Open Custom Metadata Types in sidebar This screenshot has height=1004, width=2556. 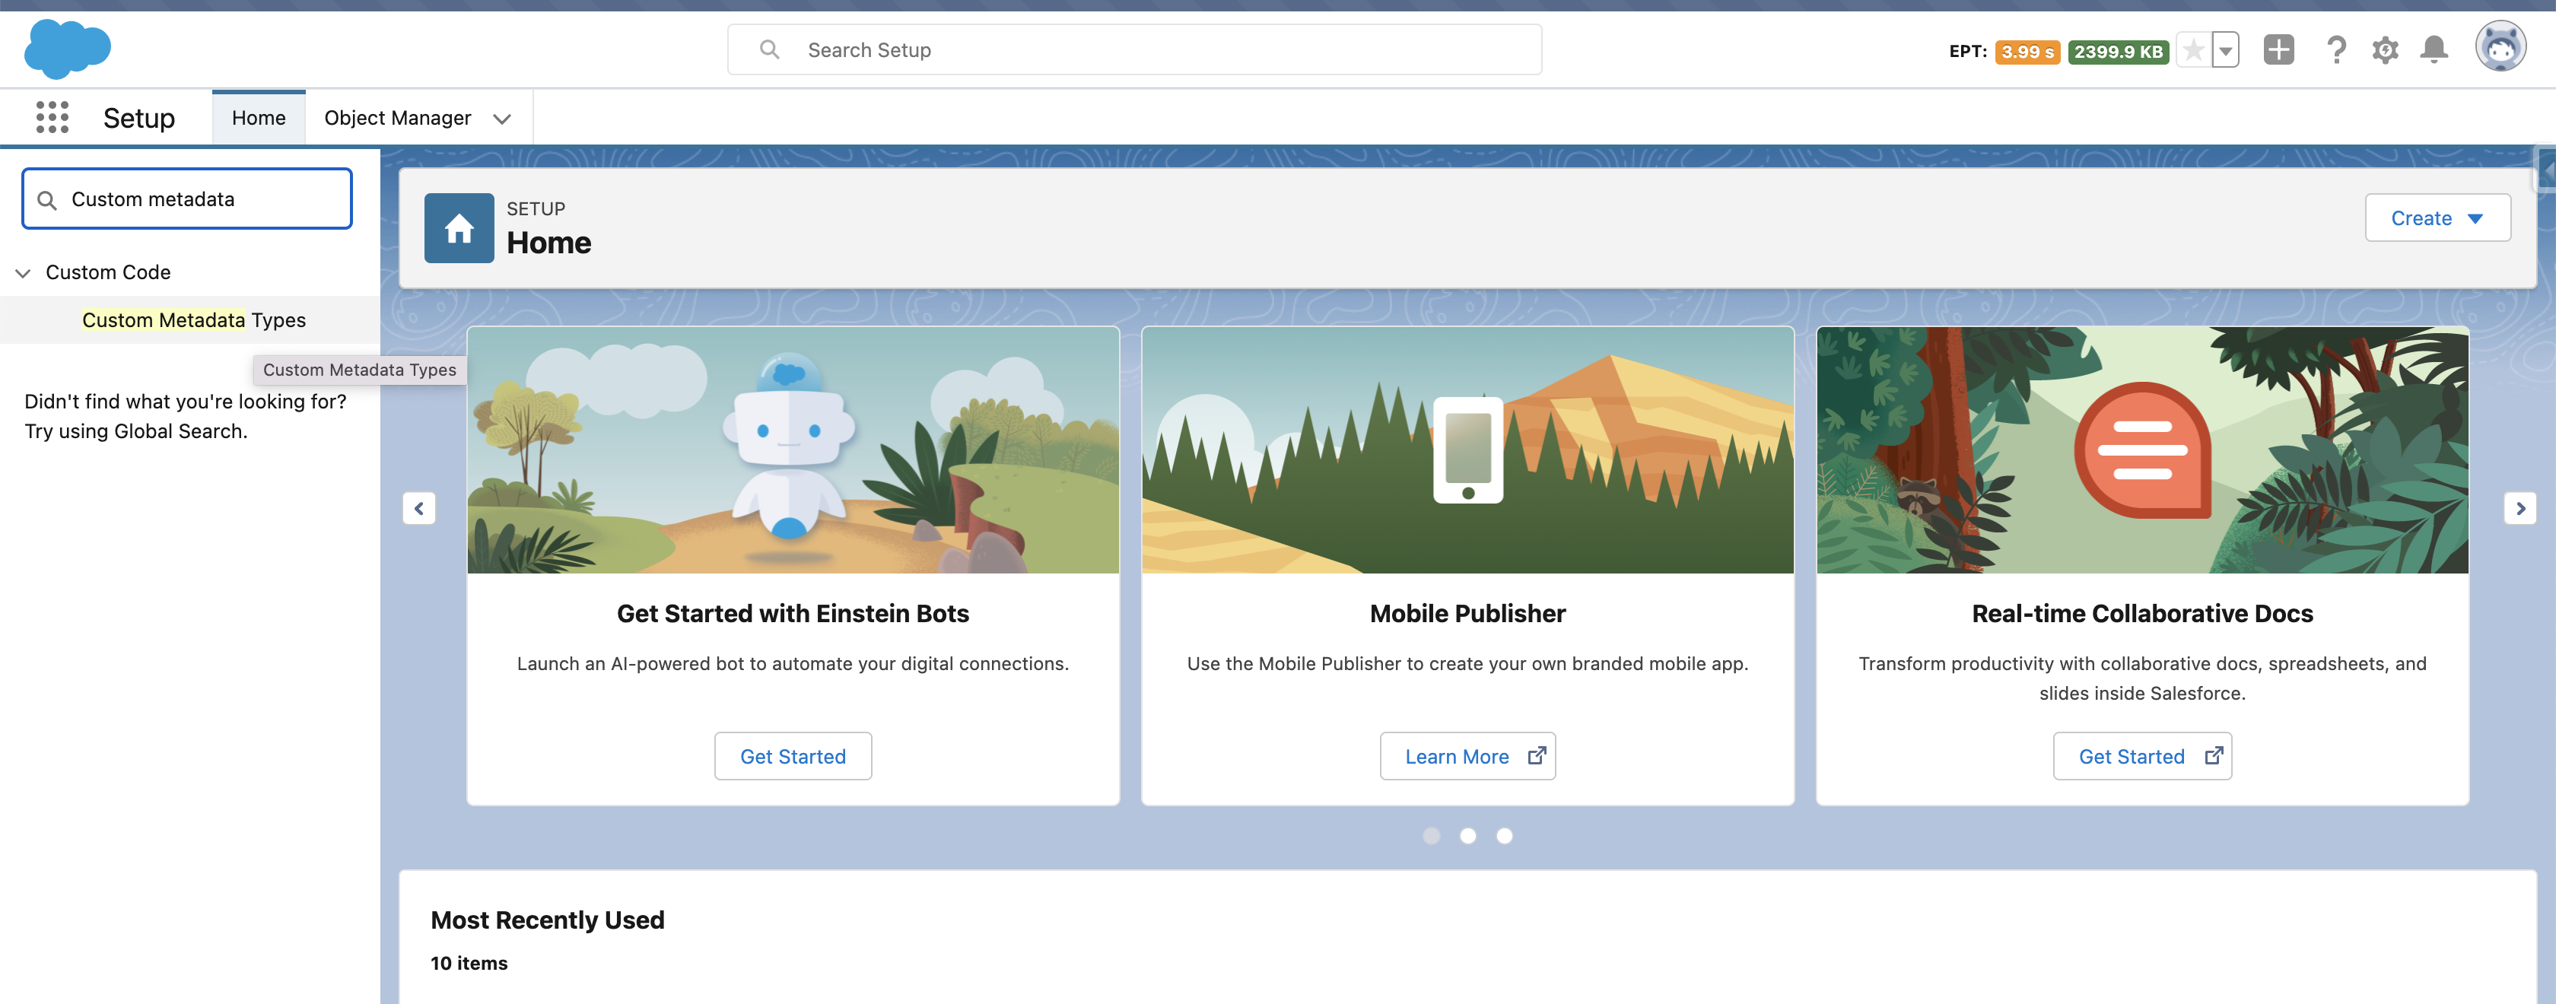[193, 319]
